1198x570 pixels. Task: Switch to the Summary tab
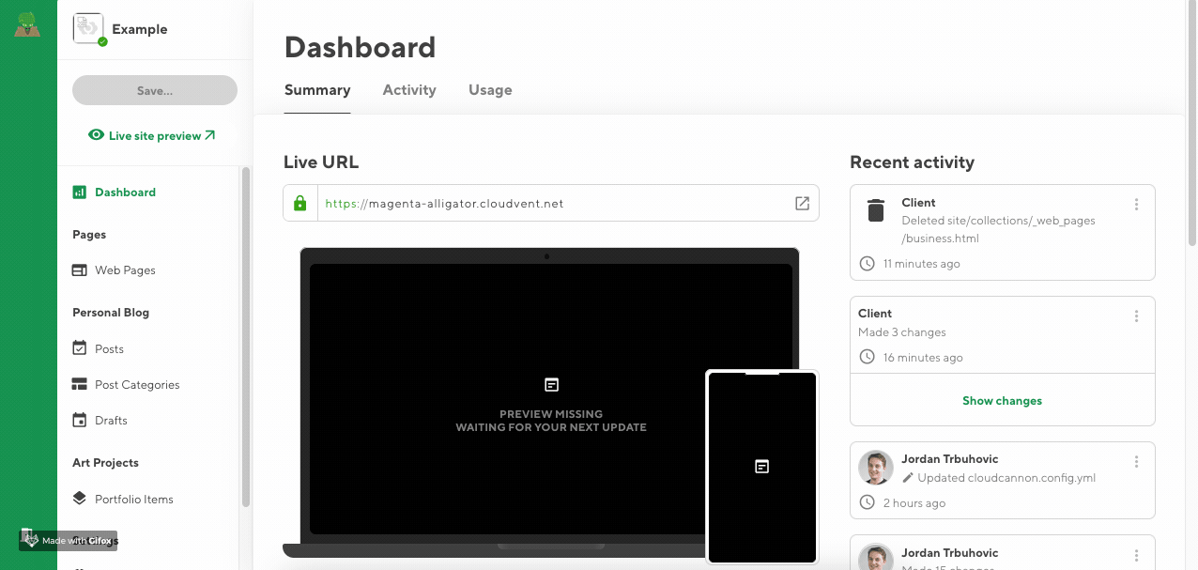point(317,90)
